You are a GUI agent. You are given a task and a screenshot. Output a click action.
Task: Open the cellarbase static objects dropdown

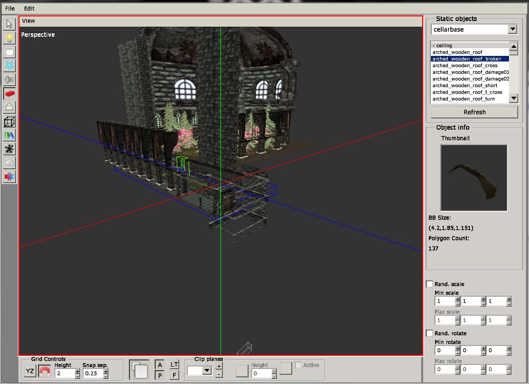[512, 29]
